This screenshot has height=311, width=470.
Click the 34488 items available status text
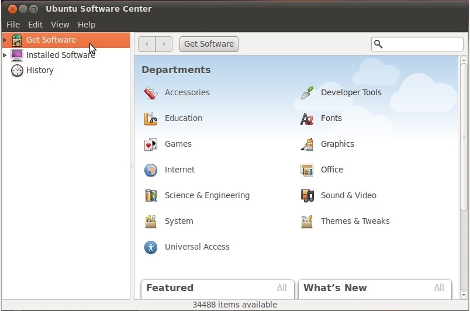click(x=234, y=305)
